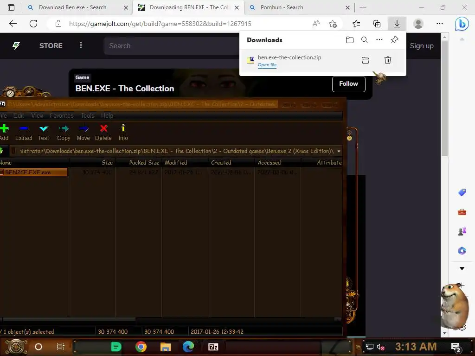Open the Edge Settings and more menu
Image resolution: width=475 pixels, height=356 pixels.
coord(440,24)
